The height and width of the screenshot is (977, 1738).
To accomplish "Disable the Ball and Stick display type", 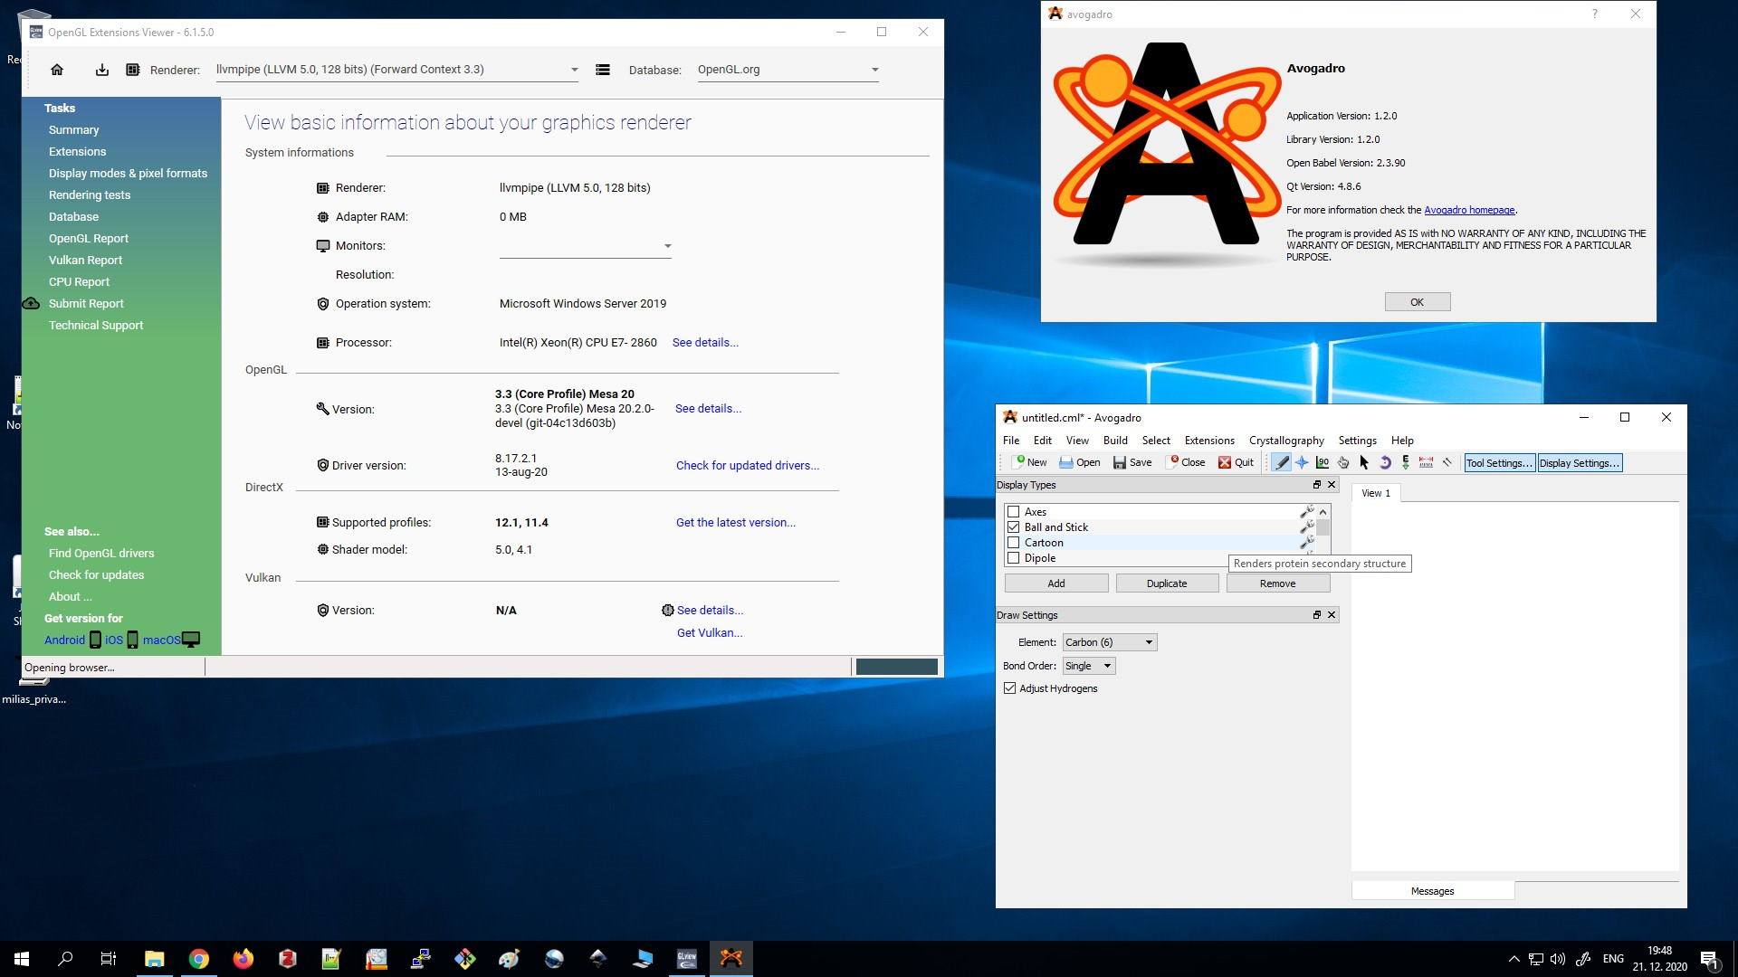I will pos(1013,526).
